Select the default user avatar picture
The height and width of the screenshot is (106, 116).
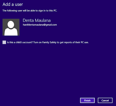pos(11,27)
